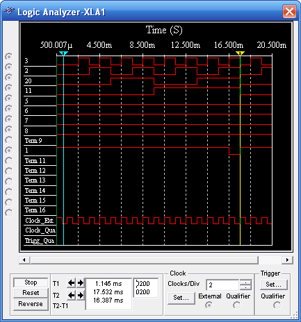Open Trigger Set... dialog
This screenshot has width=301, height=322.
tap(274, 285)
